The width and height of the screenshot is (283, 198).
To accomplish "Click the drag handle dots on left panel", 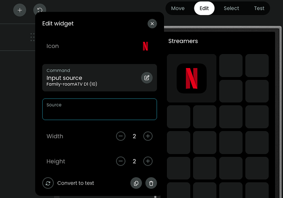I will (x=32, y=38).
